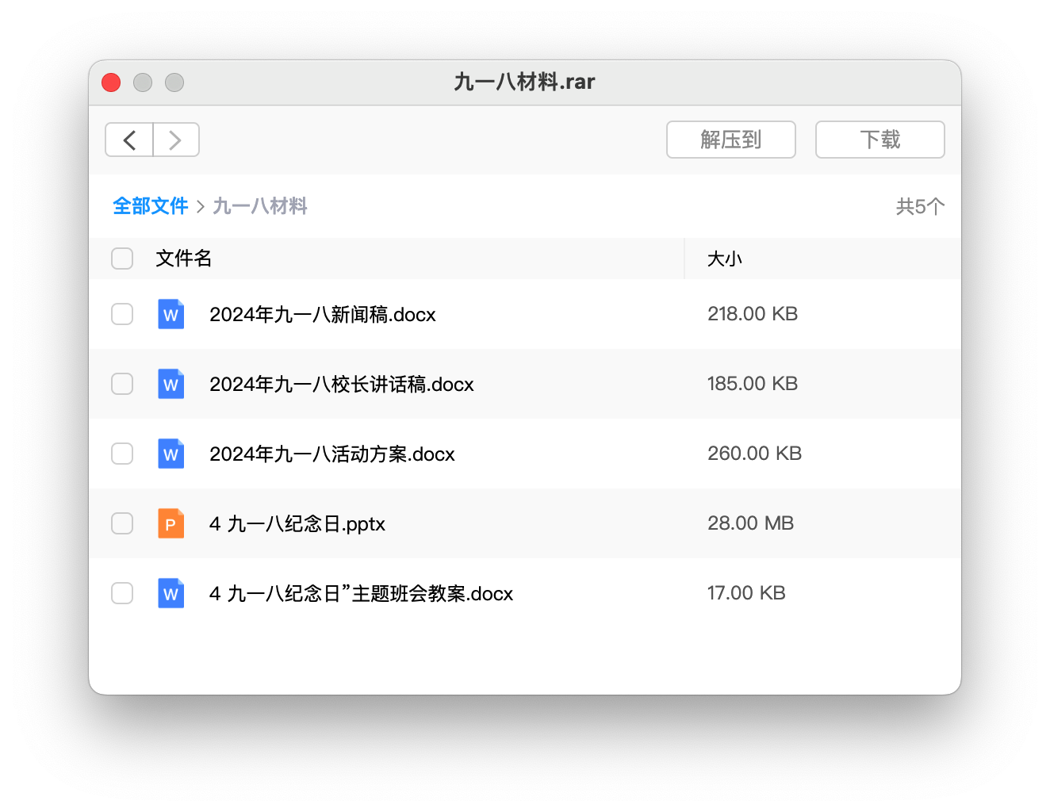1050x812 pixels.
Task: Click the 解压到 button
Action: (731, 140)
